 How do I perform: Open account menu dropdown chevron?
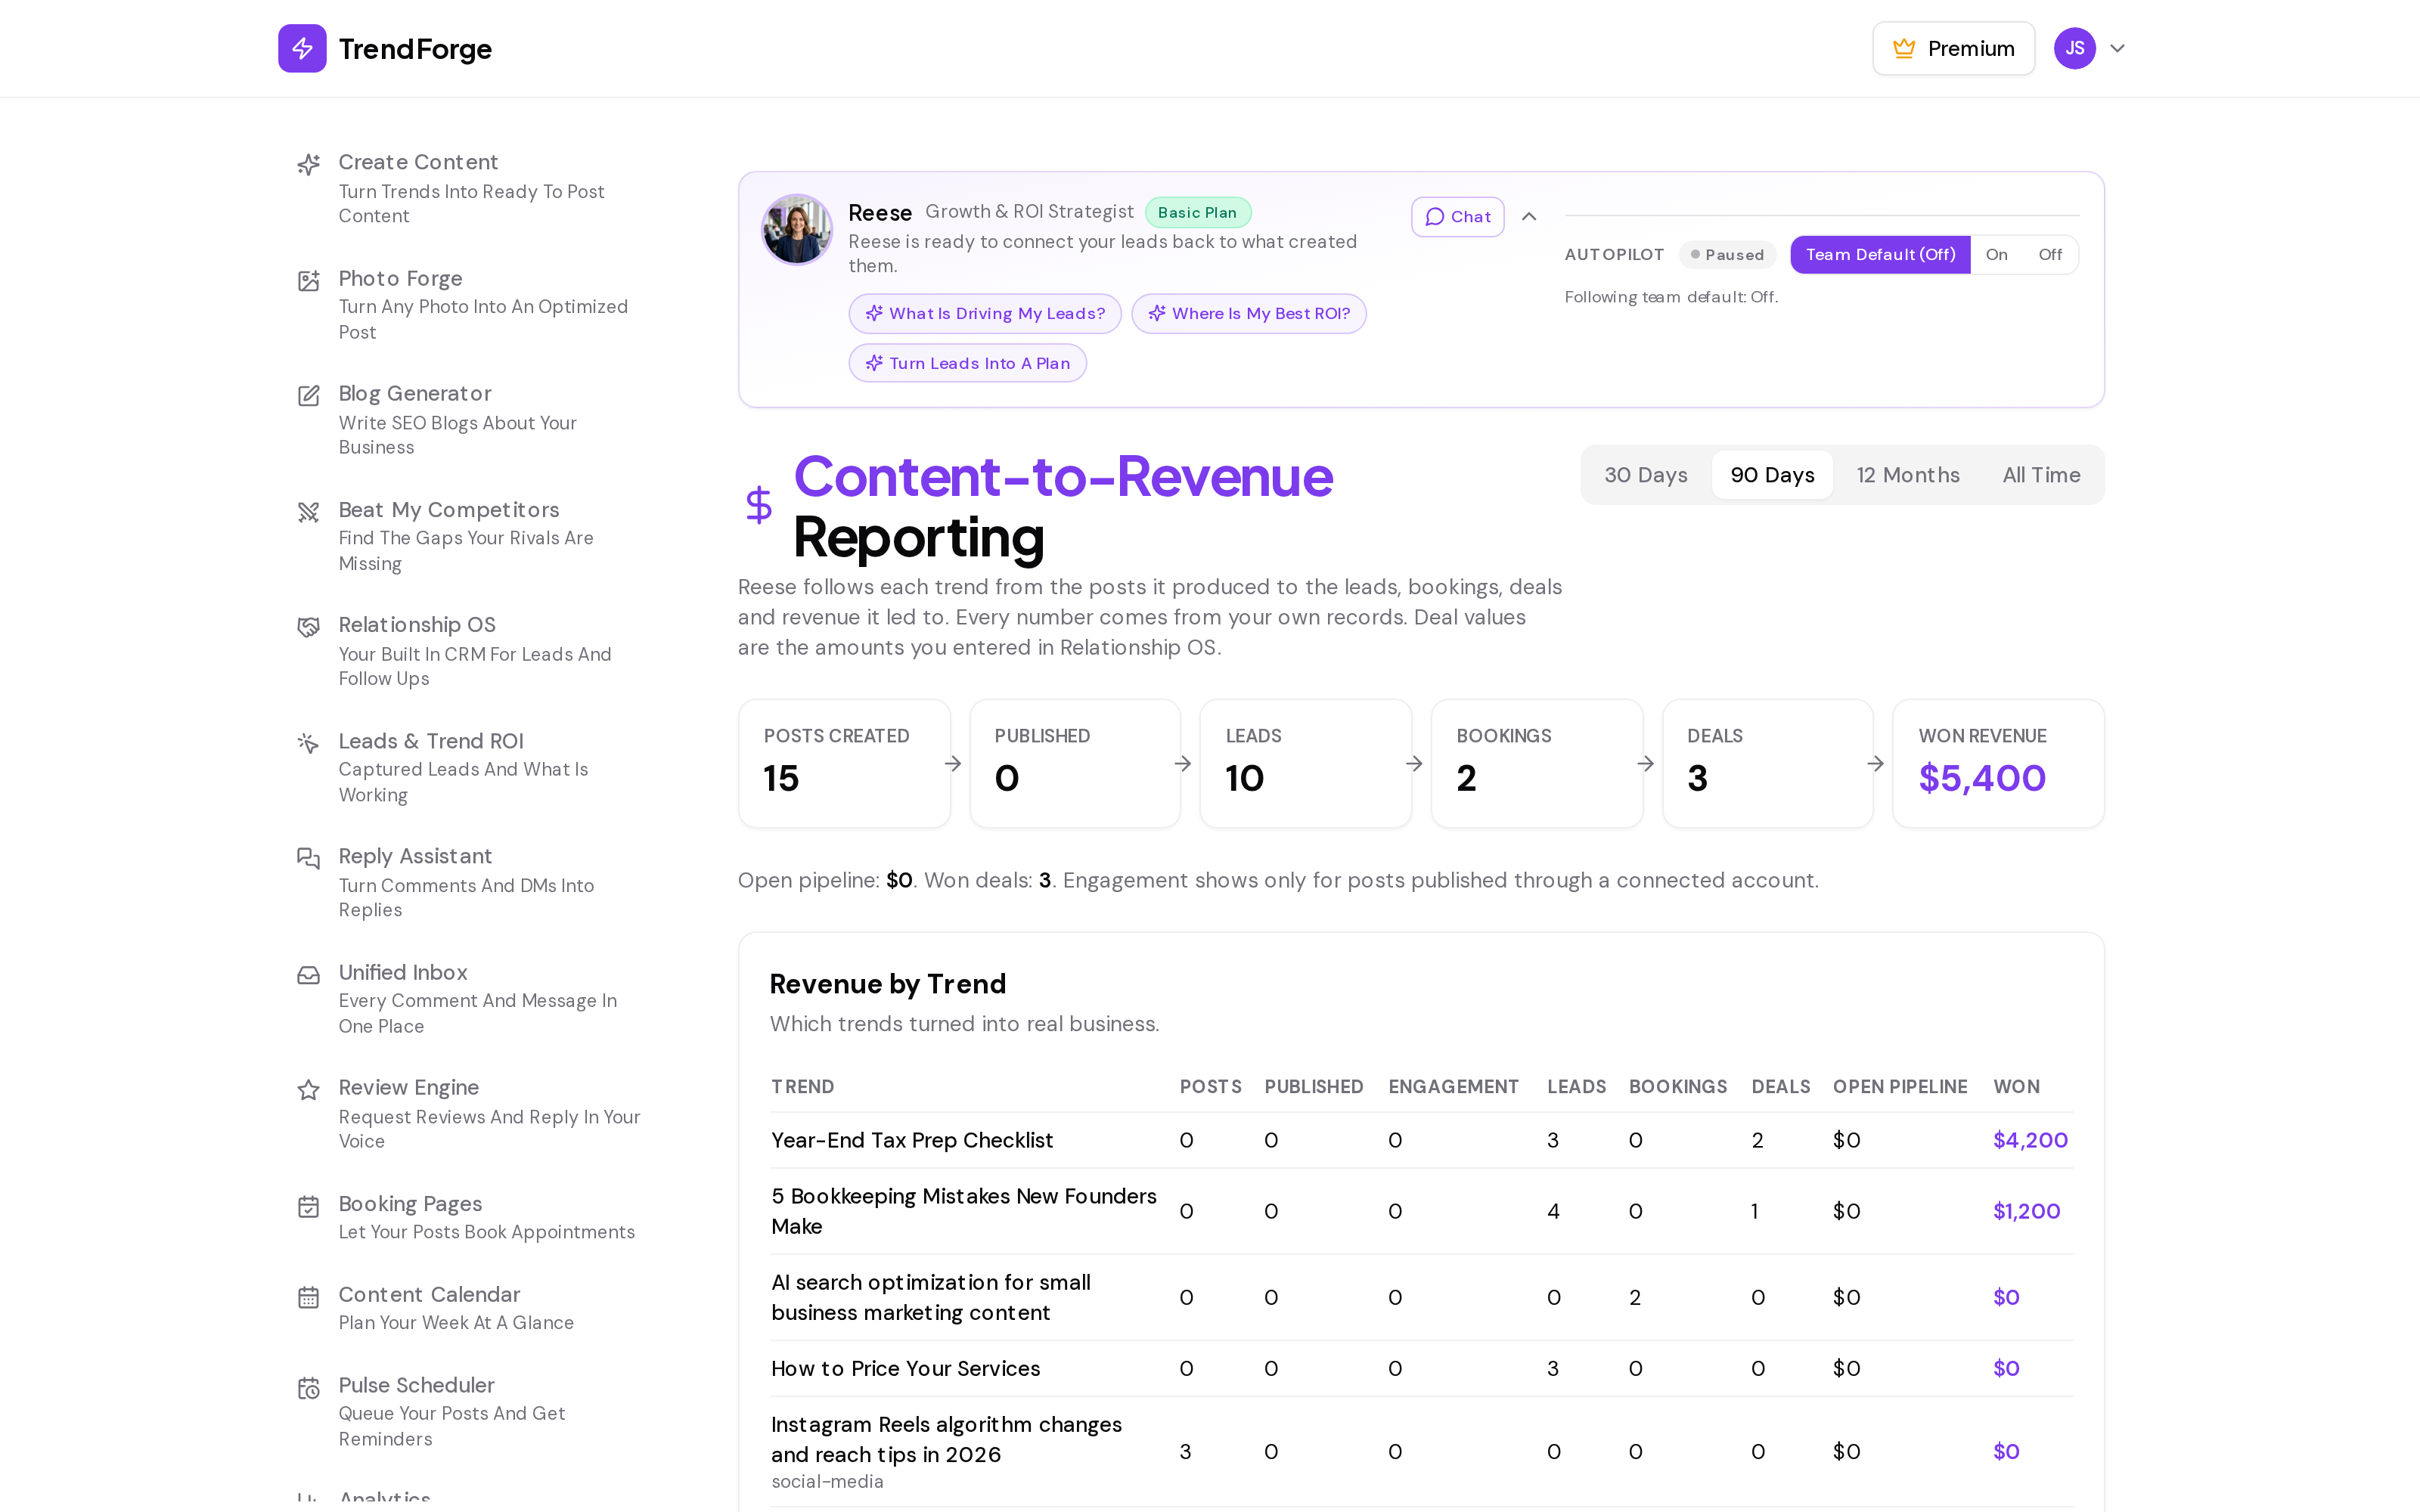point(2117,48)
